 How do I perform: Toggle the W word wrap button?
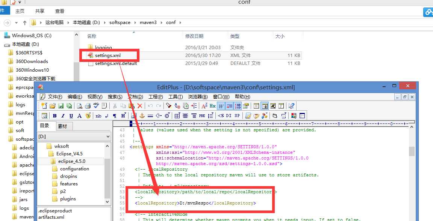pyautogui.click(x=221, y=106)
